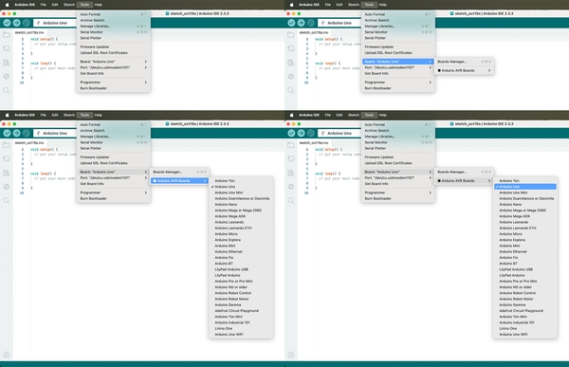This screenshot has width=569, height=367.
Task: Click Debug toolbar icon, window with blue Arduino AVR Boards
Action: [27, 133]
